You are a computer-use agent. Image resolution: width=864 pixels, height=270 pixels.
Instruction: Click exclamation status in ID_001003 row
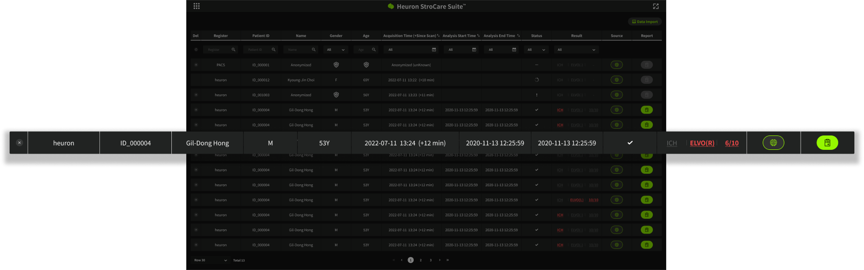[537, 95]
